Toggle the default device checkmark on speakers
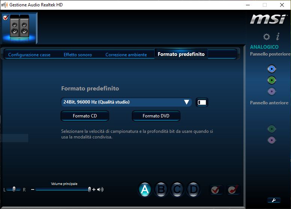Screen dimensions: 291x209 (6, 18)
